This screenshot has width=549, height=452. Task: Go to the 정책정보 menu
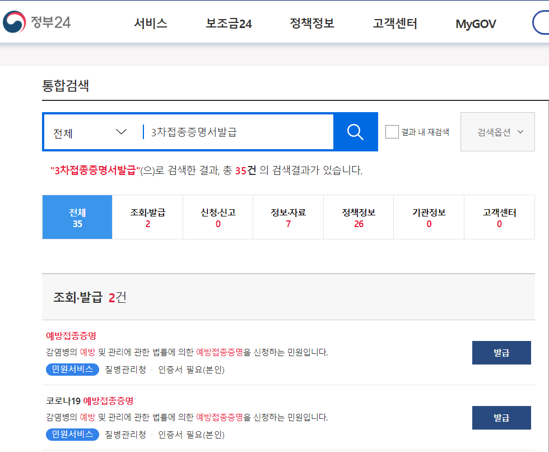point(311,23)
